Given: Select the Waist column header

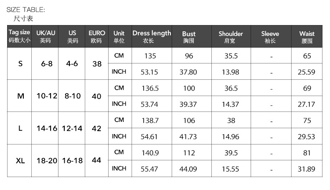Looking at the screenshot, I should tap(307, 37).
